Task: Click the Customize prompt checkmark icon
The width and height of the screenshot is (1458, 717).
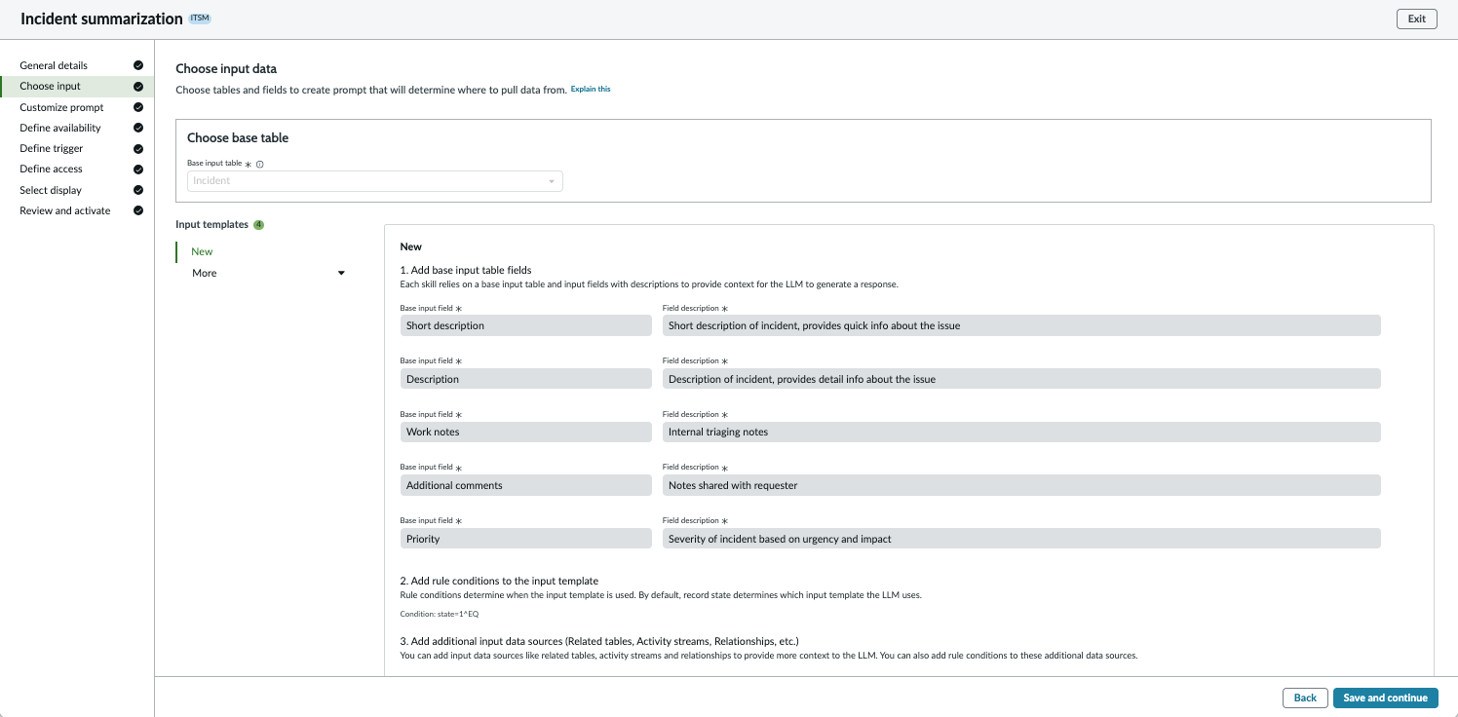Action: click(138, 107)
